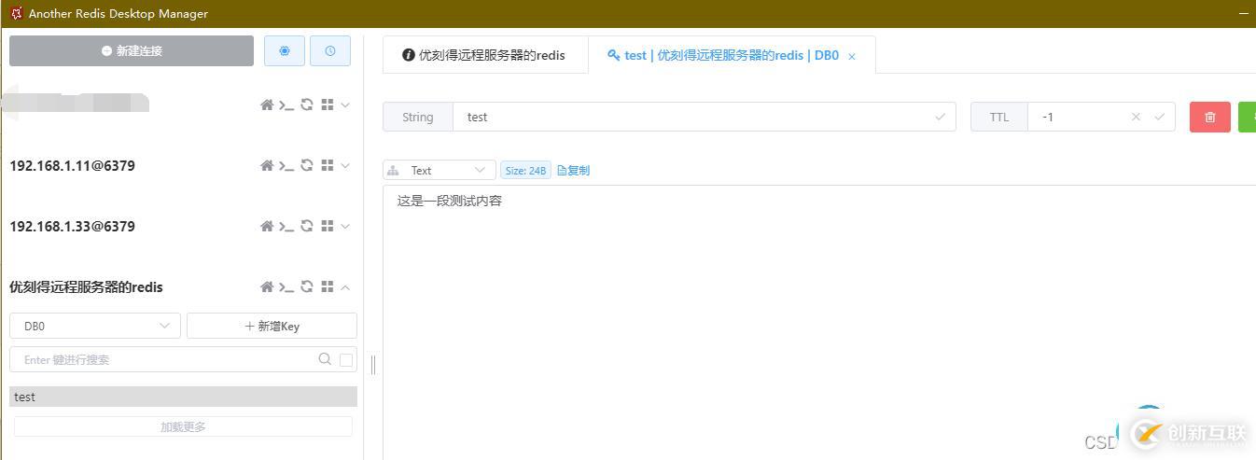Switch to 优刻得远程服务器的redis info tab

click(x=485, y=55)
